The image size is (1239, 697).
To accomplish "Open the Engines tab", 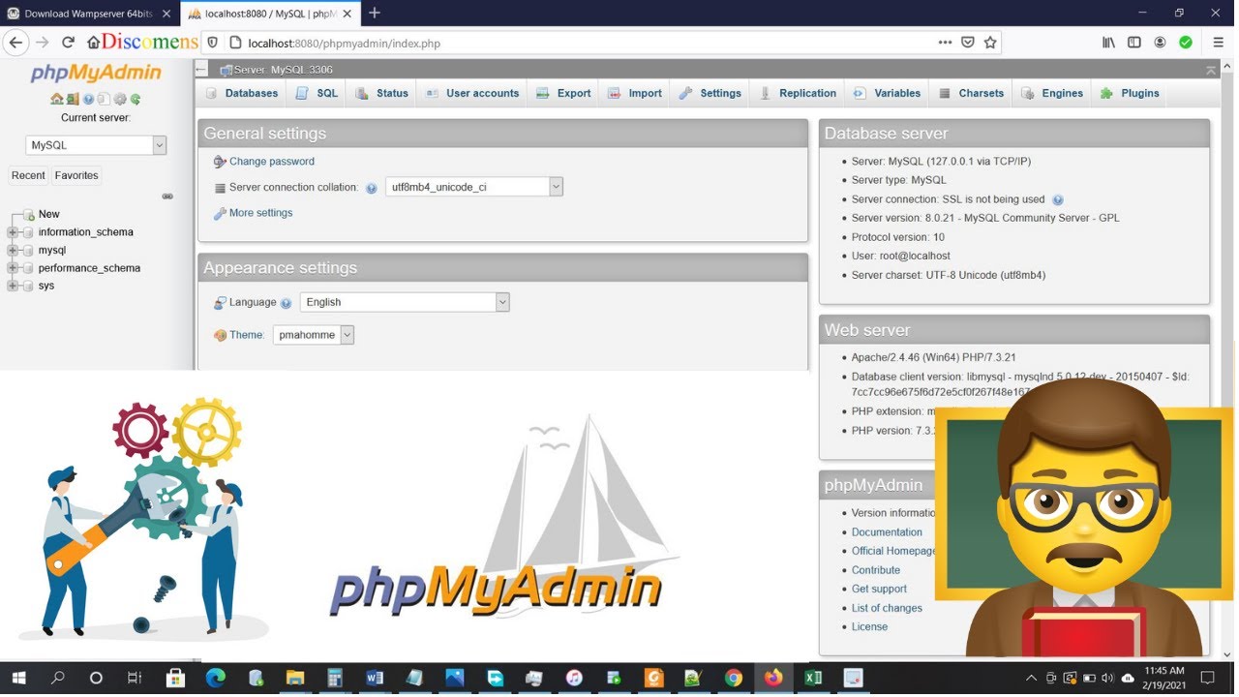I will (1052, 93).
